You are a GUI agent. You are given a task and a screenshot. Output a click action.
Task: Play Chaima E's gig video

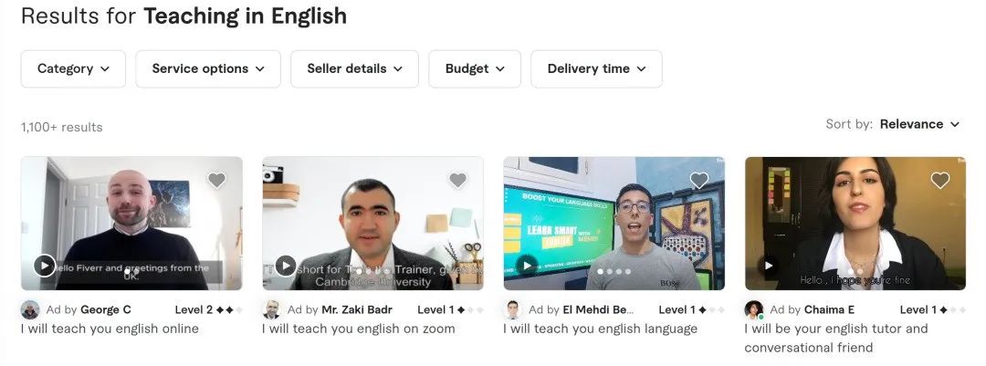coord(768,266)
